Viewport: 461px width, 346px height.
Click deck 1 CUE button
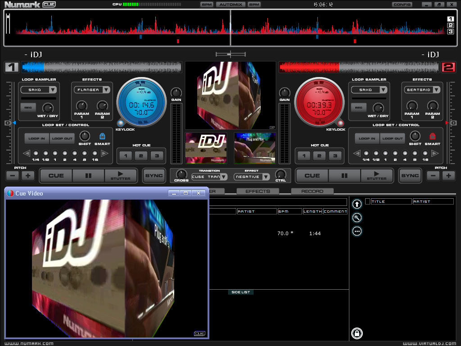(56, 176)
